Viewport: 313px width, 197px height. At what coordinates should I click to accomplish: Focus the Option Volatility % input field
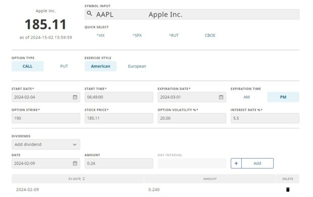click(192, 118)
